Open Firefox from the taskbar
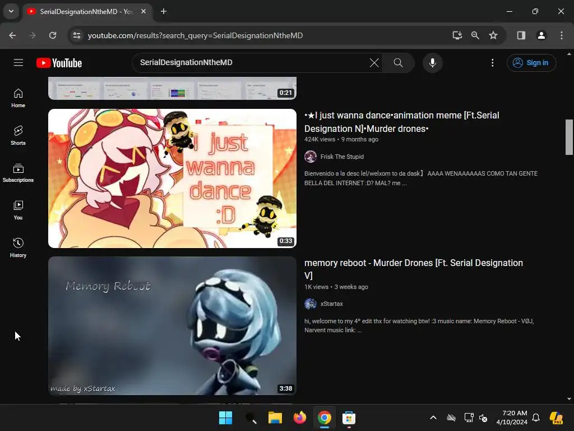Viewport: 574px width, 431px height. point(300,418)
